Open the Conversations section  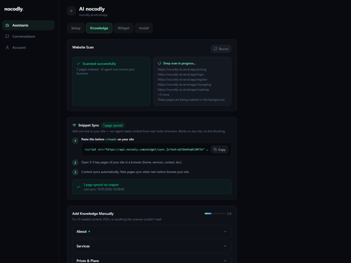click(x=28, y=36)
